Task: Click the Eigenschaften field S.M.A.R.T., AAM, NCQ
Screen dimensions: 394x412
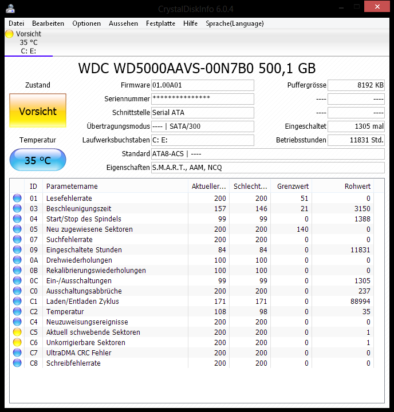Action: tap(268, 167)
